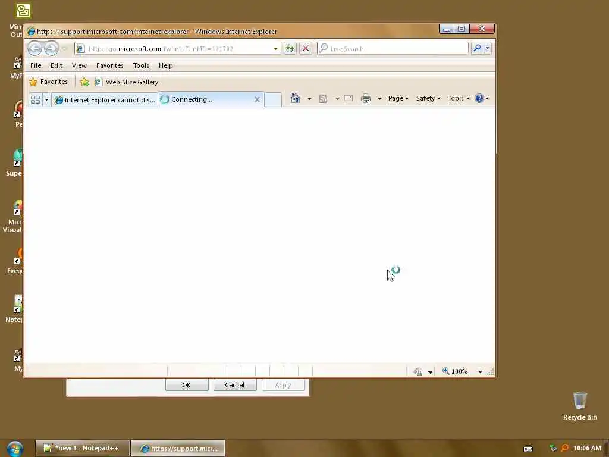The height and width of the screenshot is (457, 609).
Task: Open the command bar Tools dropdown
Action: point(459,98)
